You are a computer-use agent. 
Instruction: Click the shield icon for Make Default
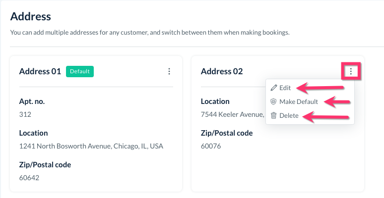pos(273,101)
